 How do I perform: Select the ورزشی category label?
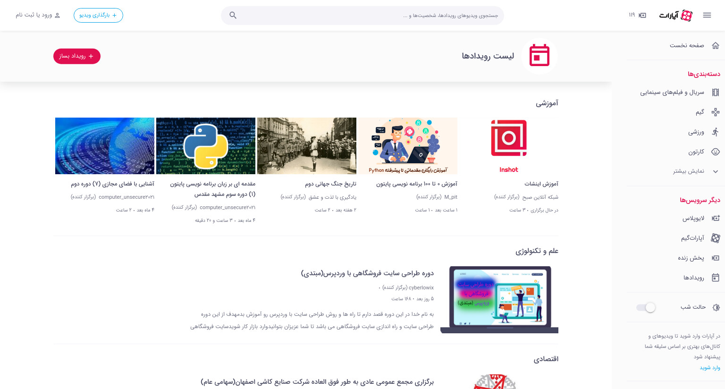696,132
